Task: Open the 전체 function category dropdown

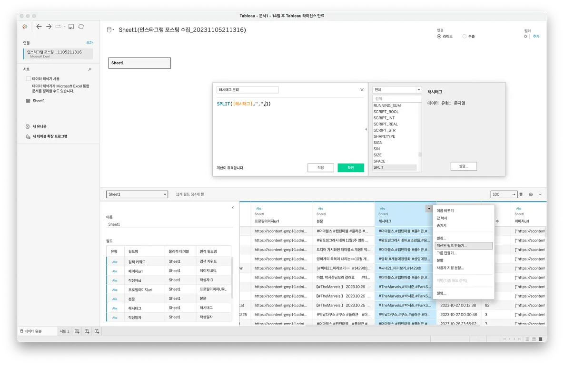Action: (397, 90)
